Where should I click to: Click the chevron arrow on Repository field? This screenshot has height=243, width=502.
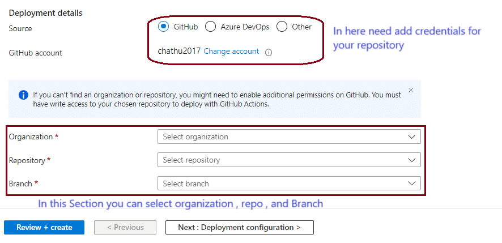(411, 160)
